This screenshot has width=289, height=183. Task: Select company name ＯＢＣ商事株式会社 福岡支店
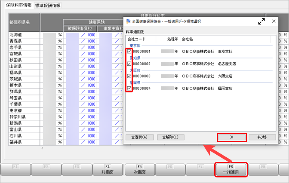[207, 88]
